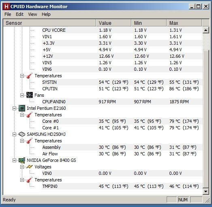Select the CPUTIN temperature row
The width and height of the screenshot is (212, 207).
(x=122, y=89)
